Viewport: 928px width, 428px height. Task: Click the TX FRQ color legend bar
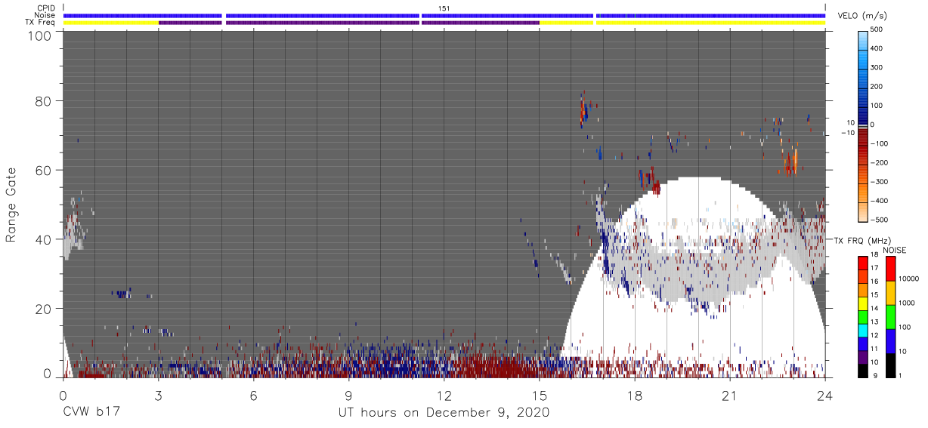(x=864, y=316)
